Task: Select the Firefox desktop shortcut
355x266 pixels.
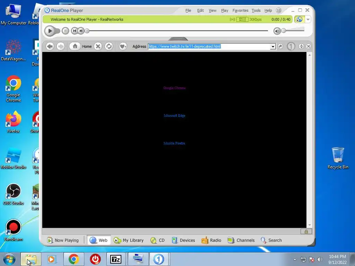Action: click(x=14, y=122)
